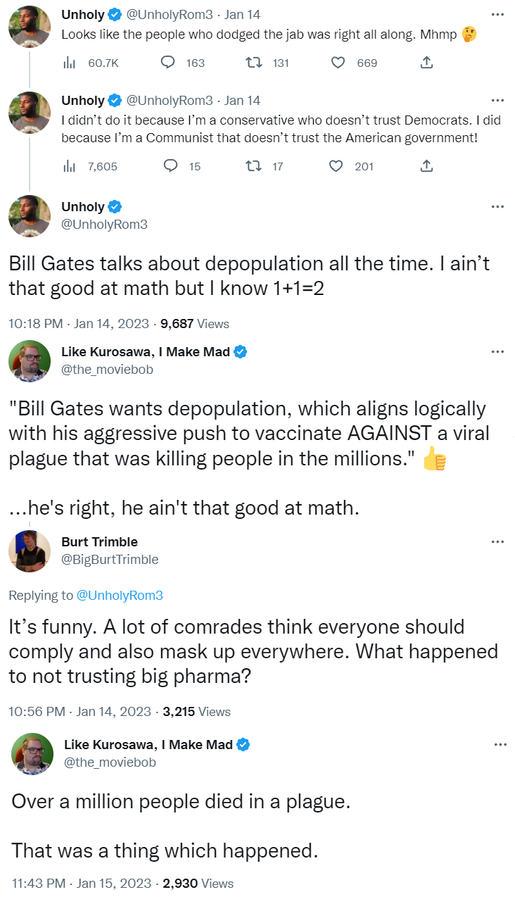Click the 10:18 PM · Jan 14, 2023 timestamp
This screenshot has width=515, height=904.
point(79,324)
